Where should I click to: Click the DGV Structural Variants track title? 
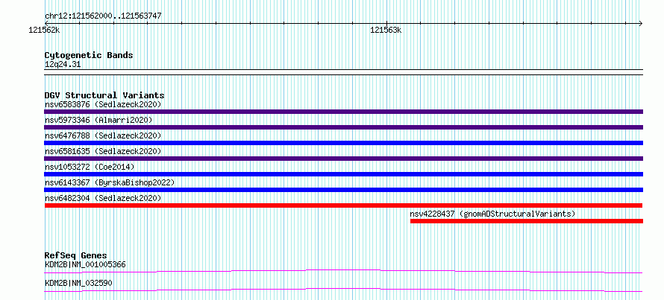tap(104, 95)
